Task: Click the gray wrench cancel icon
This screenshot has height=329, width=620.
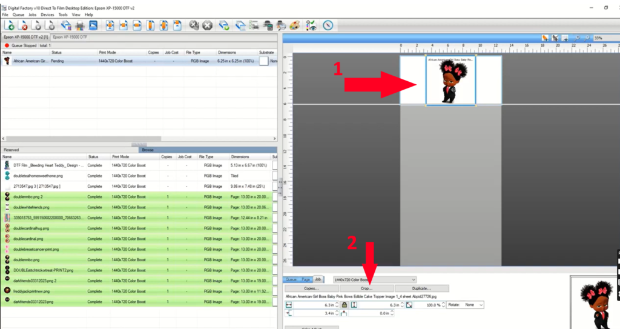Action: 194,25
